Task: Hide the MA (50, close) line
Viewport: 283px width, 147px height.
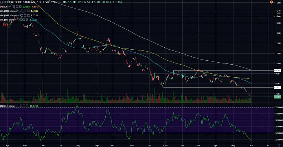Action: [x=20, y=20]
